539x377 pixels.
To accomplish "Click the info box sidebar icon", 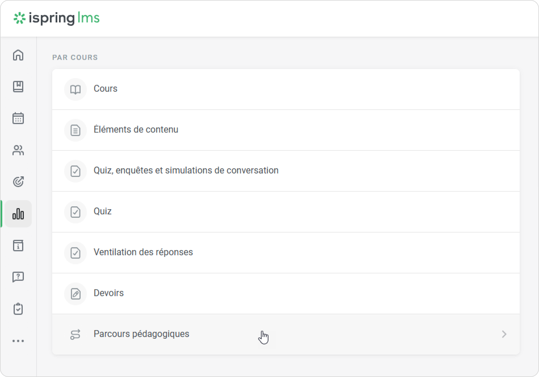I will (x=18, y=245).
